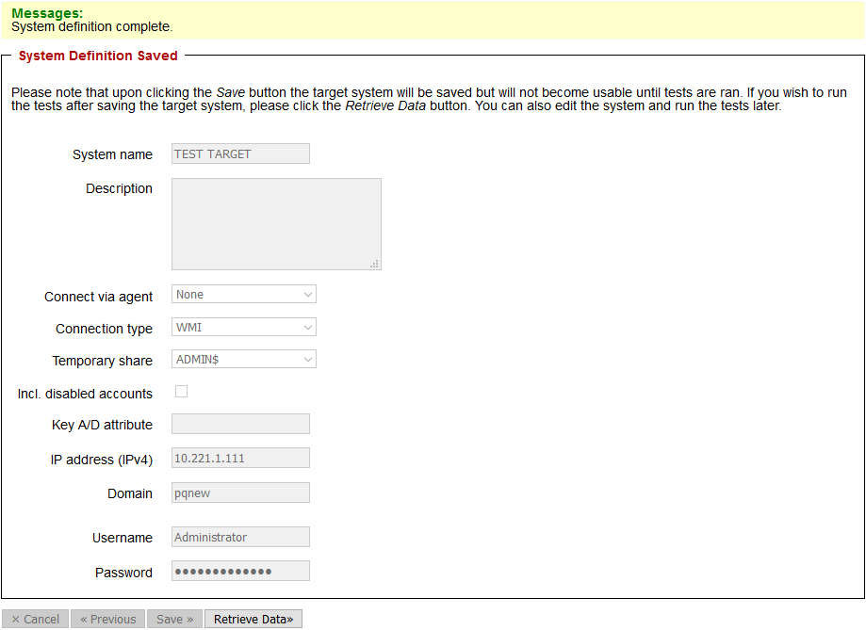The width and height of the screenshot is (866, 630).
Task: Select the masked Password field
Action: [240, 572]
